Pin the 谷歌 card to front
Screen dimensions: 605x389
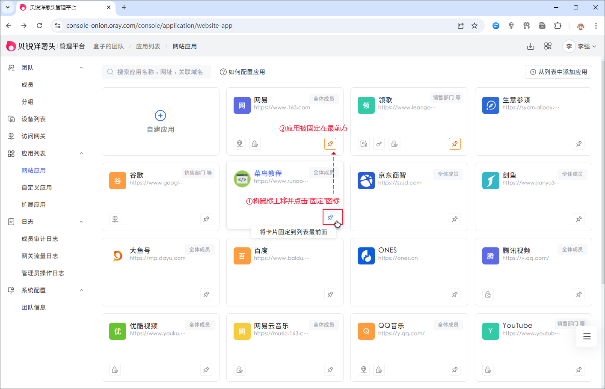click(206, 219)
